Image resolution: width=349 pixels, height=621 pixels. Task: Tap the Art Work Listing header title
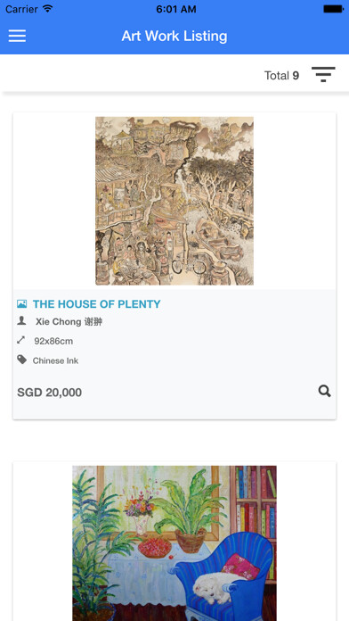coord(174,36)
